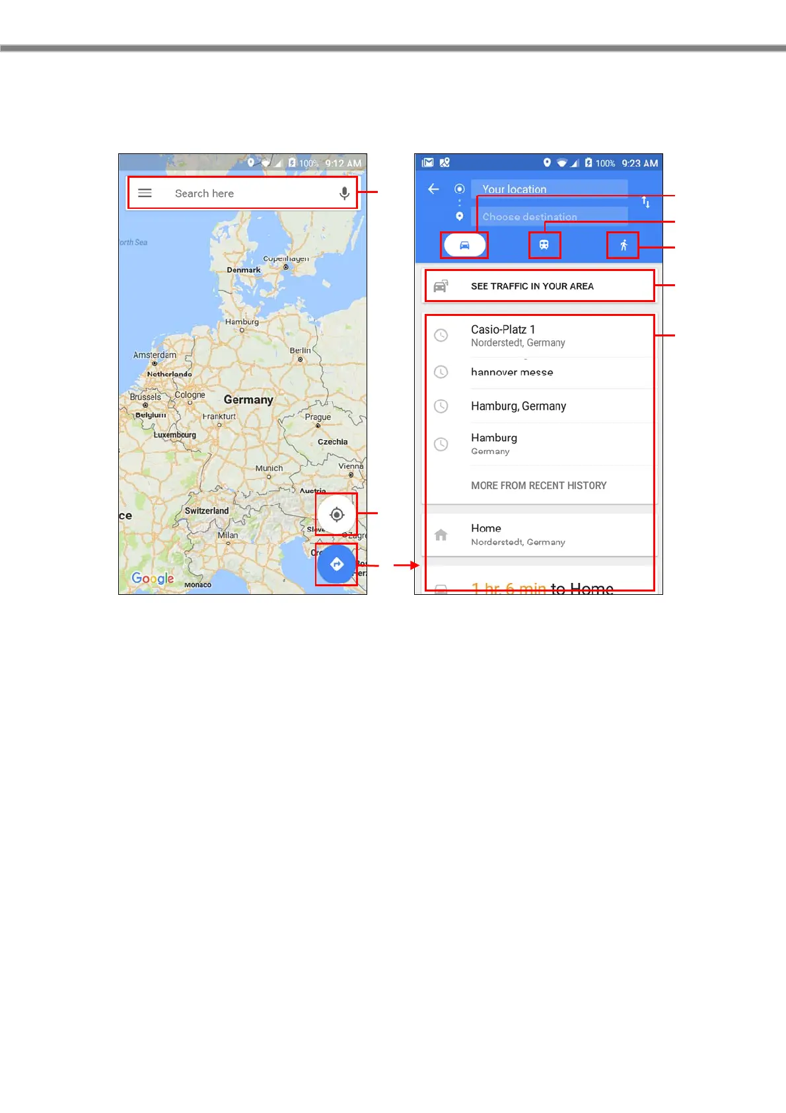Tap clock icon beside Hamburg, Germany
786x1113 pixels.
(441, 406)
